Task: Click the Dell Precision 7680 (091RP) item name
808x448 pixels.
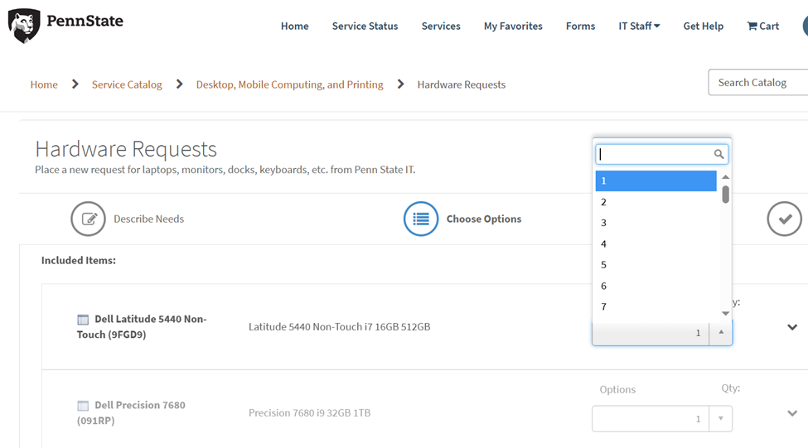Action: (131, 412)
